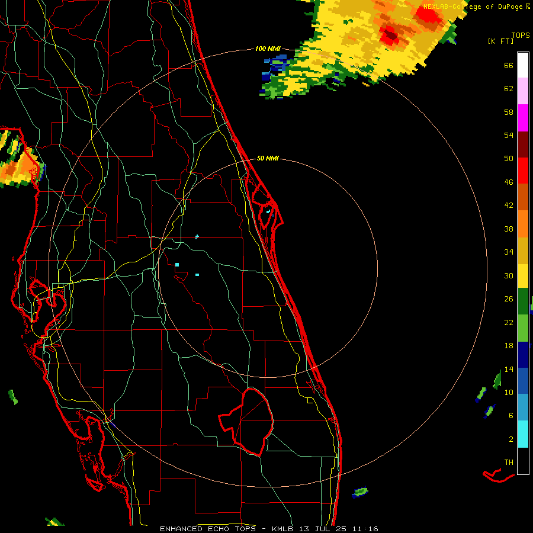Click the legend value 42

click(509, 206)
